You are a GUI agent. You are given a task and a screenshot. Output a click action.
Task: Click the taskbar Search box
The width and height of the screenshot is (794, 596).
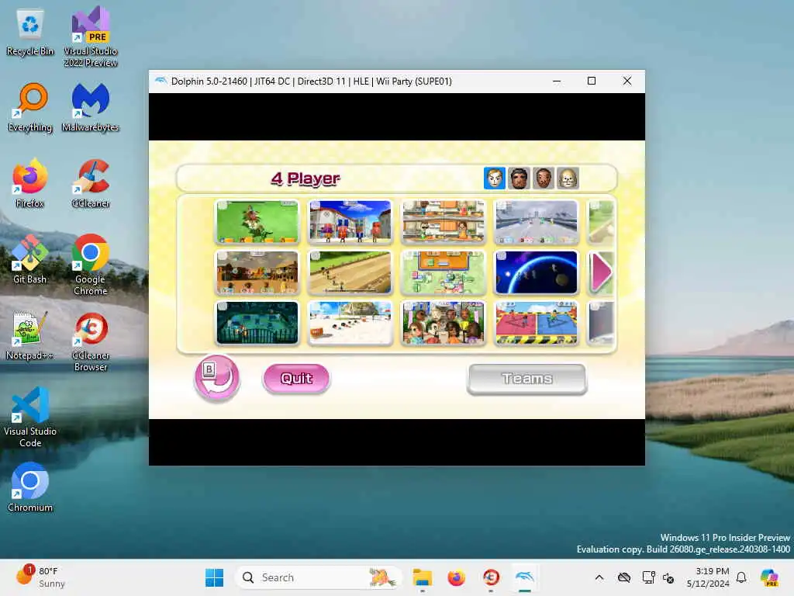click(319, 577)
